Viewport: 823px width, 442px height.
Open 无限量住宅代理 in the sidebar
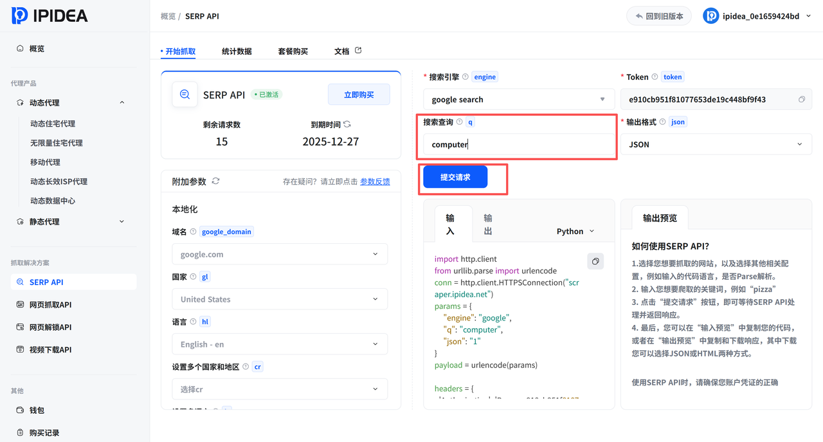pyautogui.click(x=57, y=143)
